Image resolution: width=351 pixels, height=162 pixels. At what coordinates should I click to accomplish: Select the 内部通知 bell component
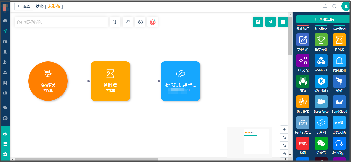pyautogui.click(x=339, y=60)
